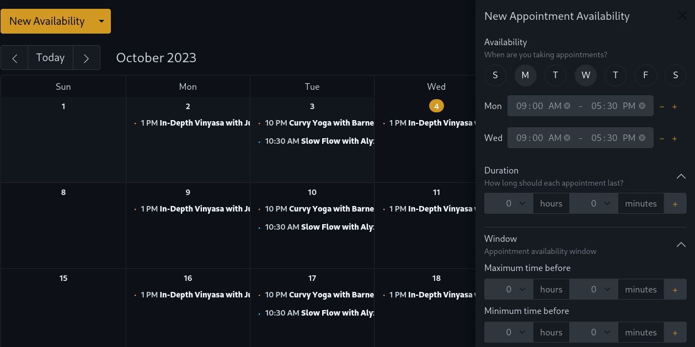The height and width of the screenshot is (347, 695).
Task: Select date 15 in the calendar
Action: click(x=63, y=278)
